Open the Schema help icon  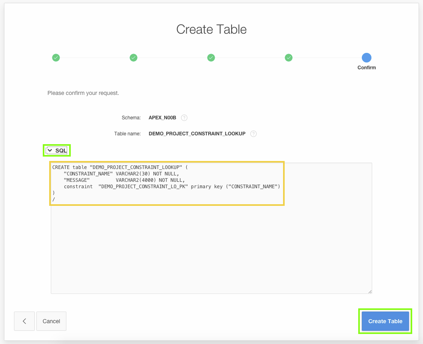(184, 117)
